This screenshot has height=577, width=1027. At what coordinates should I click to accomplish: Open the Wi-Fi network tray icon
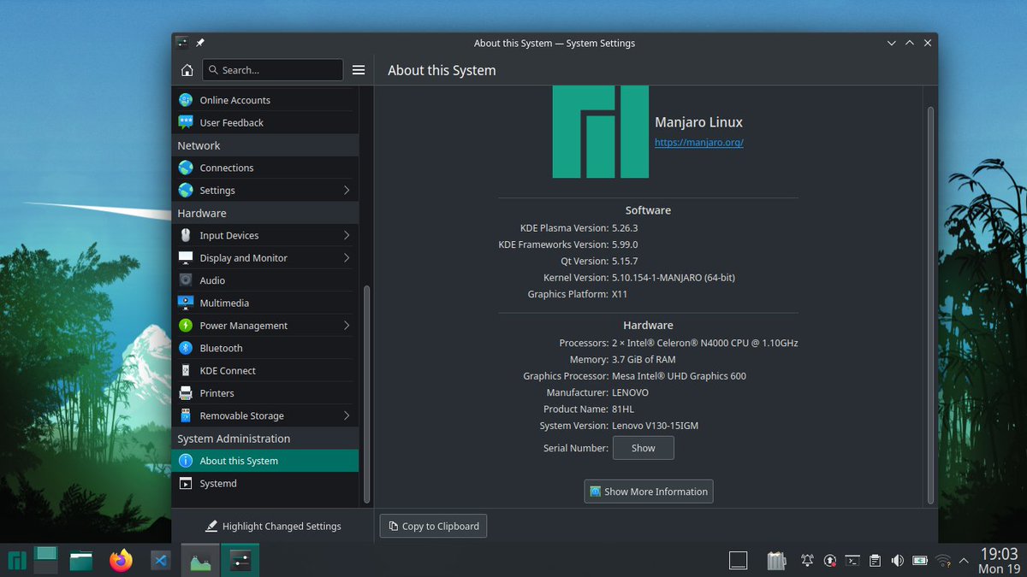943,562
